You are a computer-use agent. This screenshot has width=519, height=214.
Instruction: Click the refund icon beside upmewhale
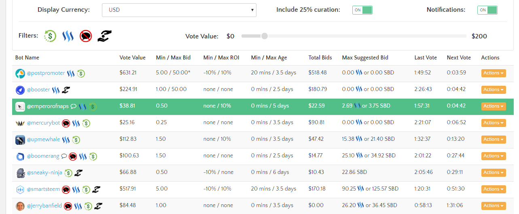click(76, 140)
